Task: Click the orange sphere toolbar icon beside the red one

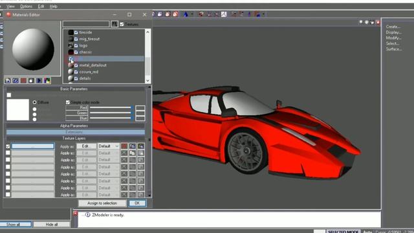Action: pyautogui.click(x=168, y=14)
